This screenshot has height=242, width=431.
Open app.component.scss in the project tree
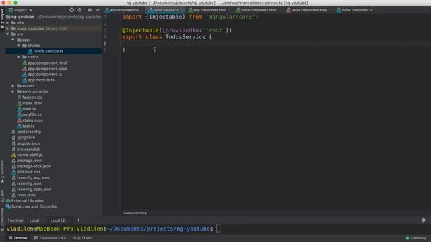point(47,69)
